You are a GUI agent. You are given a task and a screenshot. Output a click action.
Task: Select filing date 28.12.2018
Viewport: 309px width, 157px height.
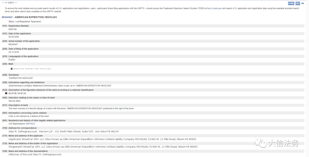[x=14, y=52]
